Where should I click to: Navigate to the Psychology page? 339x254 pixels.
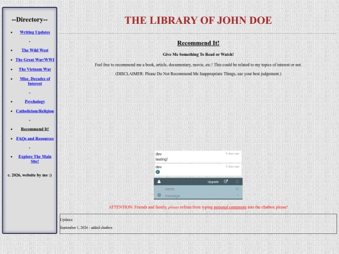pos(35,102)
